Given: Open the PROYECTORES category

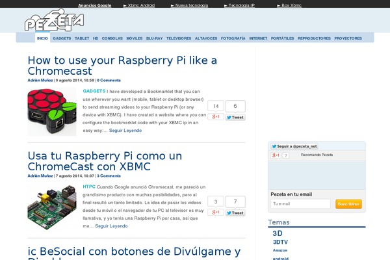Looking at the screenshot, I should (348, 38).
